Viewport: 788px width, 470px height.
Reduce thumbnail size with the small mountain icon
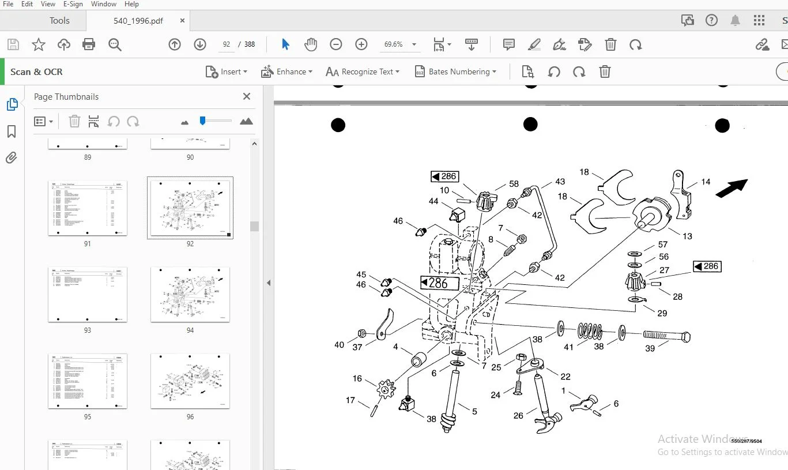click(x=185, y=122)
